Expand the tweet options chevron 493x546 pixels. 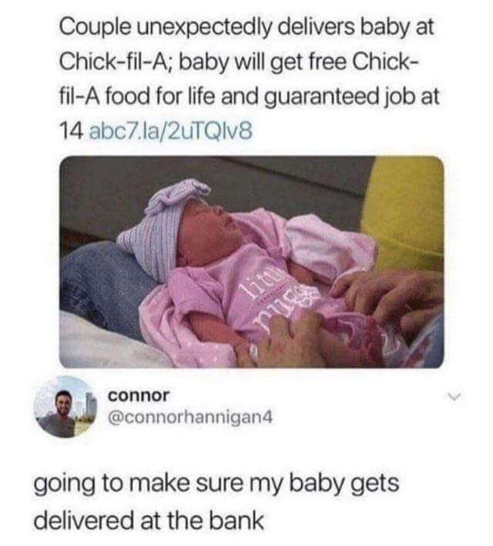click(x=454, y=397)
